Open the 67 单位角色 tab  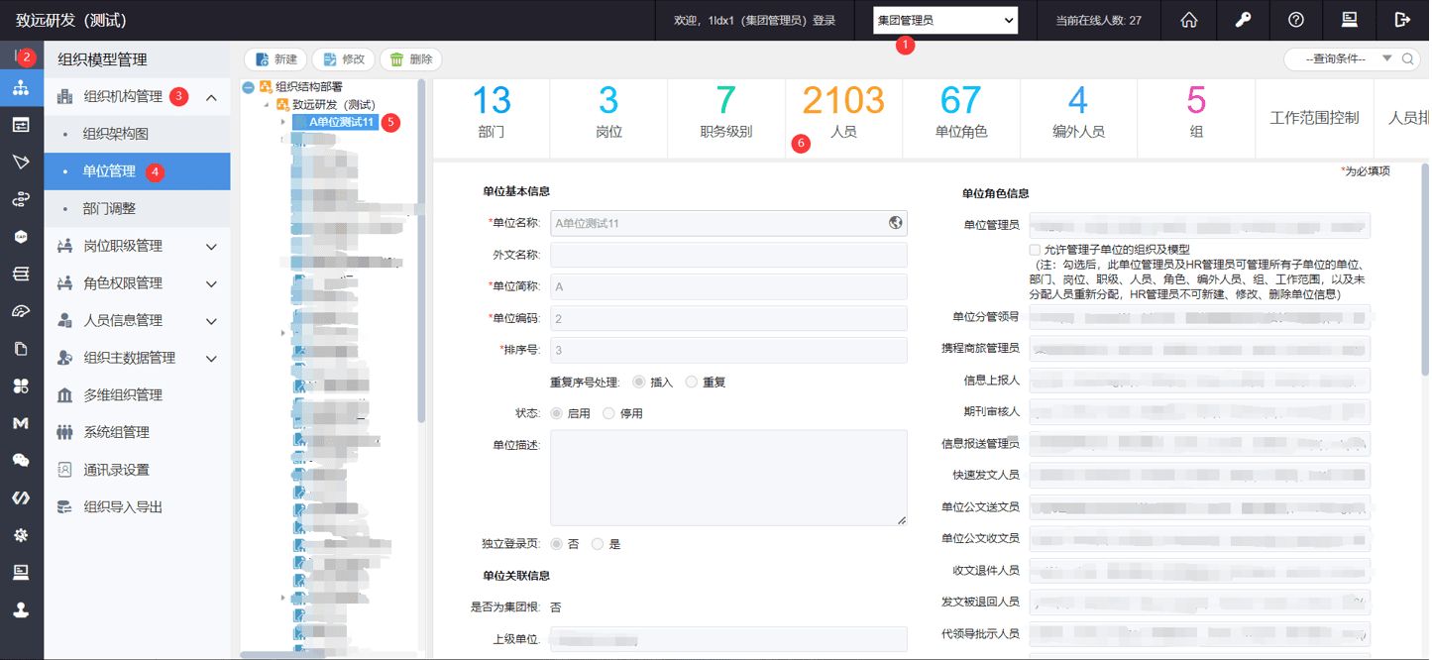(961, 118)
